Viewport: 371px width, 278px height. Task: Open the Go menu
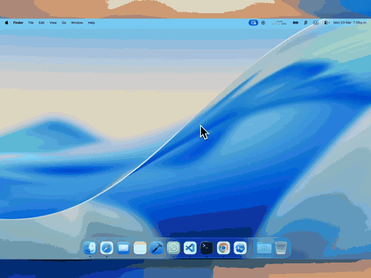(x=64, y=22)
